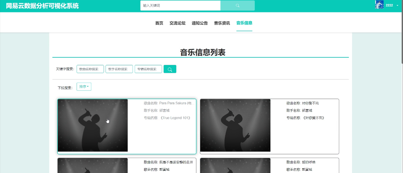Open the 排序 sort dropdown

point(84,87)
